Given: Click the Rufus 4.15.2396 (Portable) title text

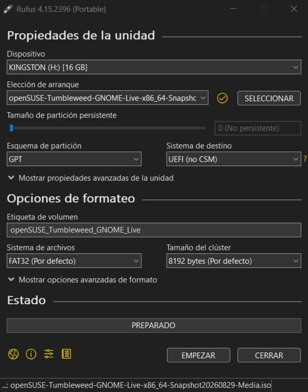Looking at the screenshot, I should [x=61, y=9].
